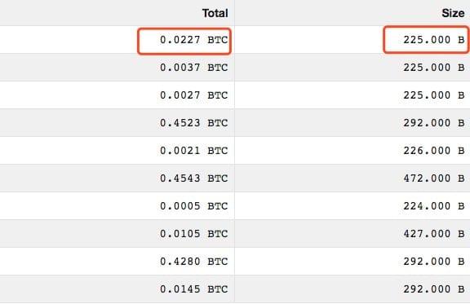This screenshot has height=304, width=470.
Task: Click the 0.0037 BTC total cell
Action: point(194,68)
